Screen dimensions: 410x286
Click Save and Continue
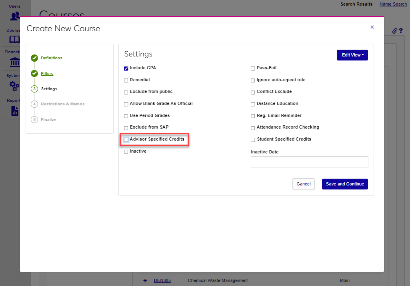click(x=345, y=184)
